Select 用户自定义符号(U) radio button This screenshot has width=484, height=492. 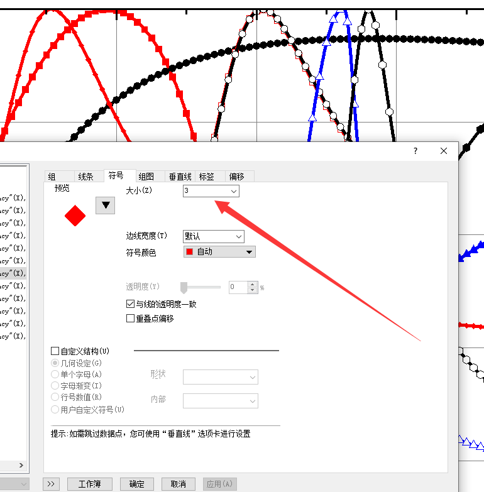[x=55, y=409]
